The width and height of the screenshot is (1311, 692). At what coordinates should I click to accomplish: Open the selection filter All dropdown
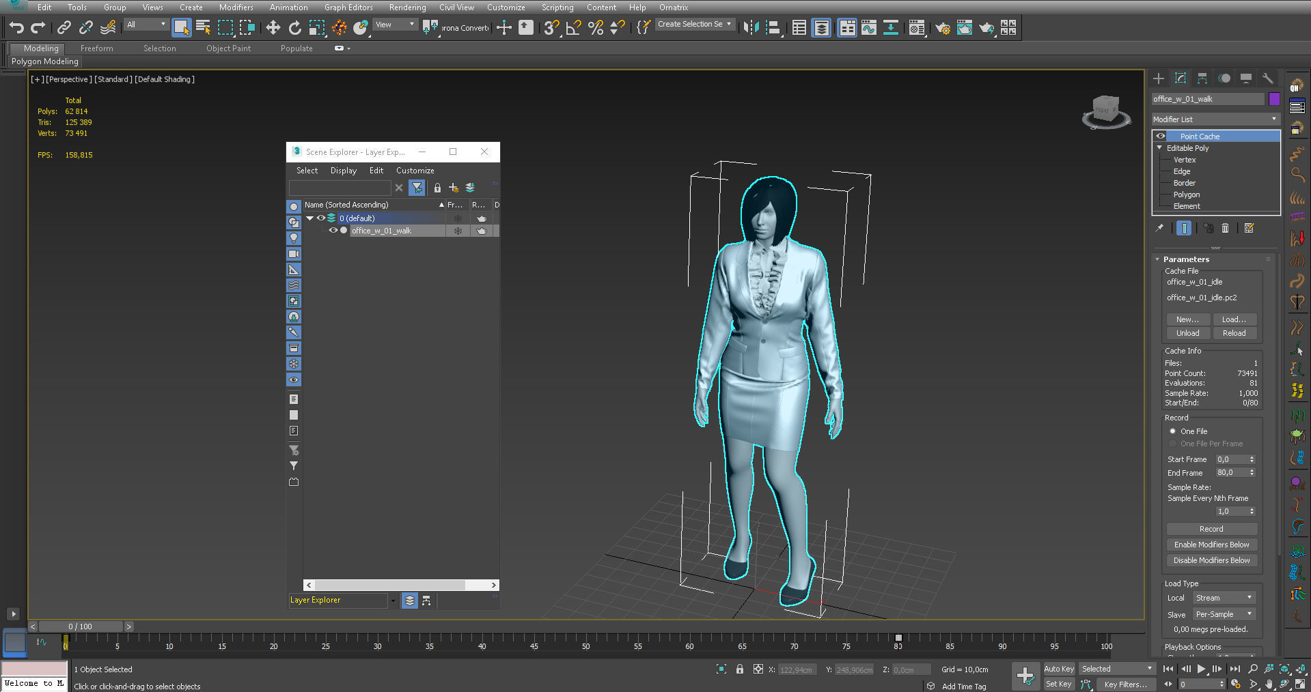146,25
